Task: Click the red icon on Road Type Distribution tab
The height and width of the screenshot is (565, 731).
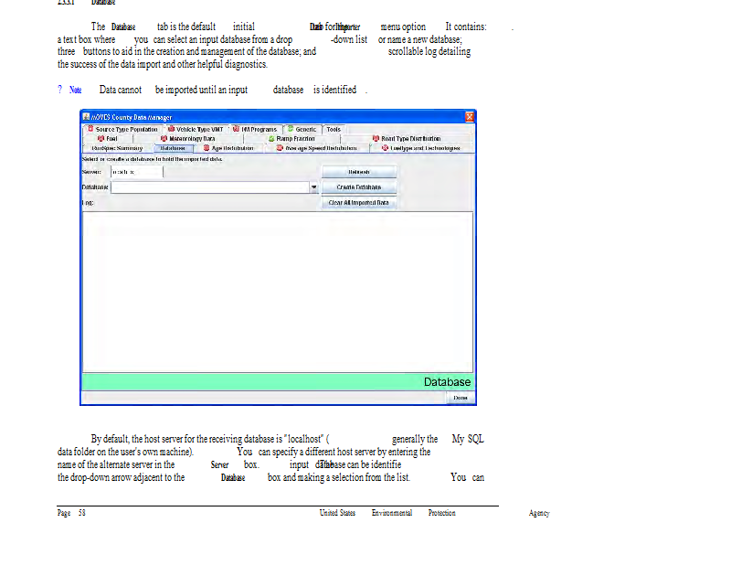Action: click(x=376, y=139)
